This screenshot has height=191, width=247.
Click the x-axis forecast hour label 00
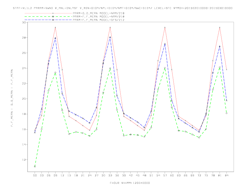[35, 175]
